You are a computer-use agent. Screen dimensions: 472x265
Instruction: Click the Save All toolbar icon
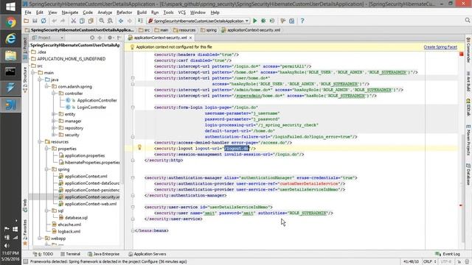(x=35, y=21)
